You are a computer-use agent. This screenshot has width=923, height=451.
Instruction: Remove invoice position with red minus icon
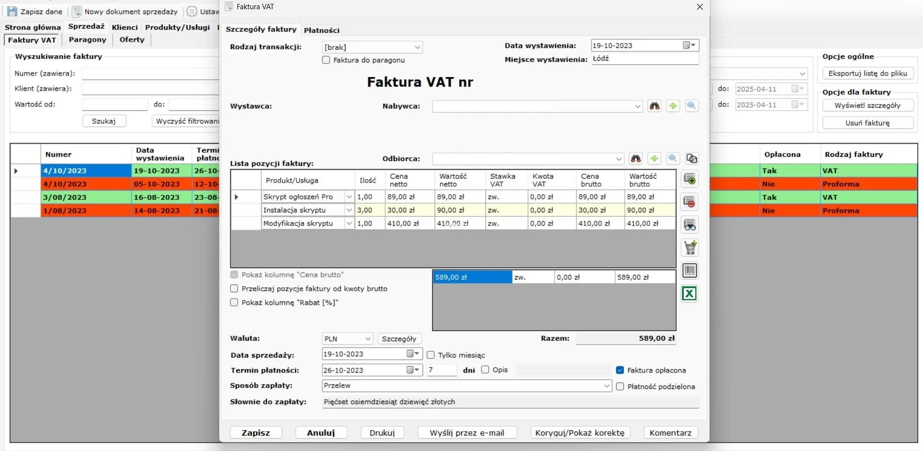689,202
